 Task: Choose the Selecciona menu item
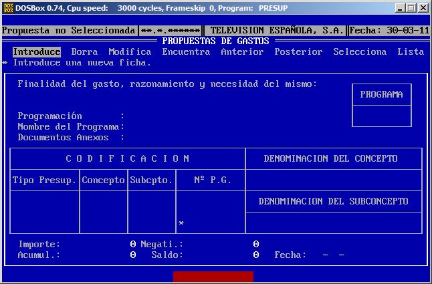pyautogui.click(x=360, y=51)
